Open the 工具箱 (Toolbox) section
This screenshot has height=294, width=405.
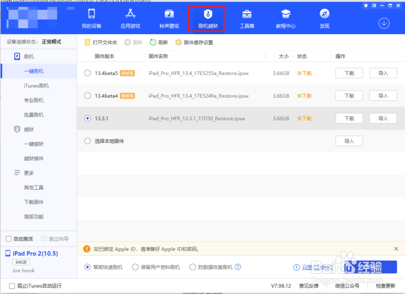tap(247, 18)
